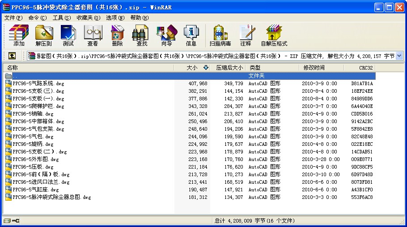407x227 pixels.
Task: Open the 帮助(H) menu
Action: (140, 17)
